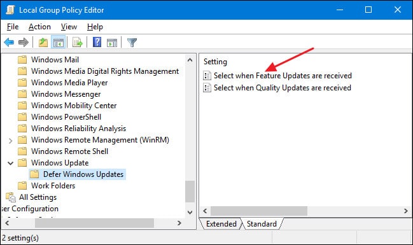Open the View menu
Image resolution: width=413 pixels, height=245 pixels.
(x=69, y=27)
